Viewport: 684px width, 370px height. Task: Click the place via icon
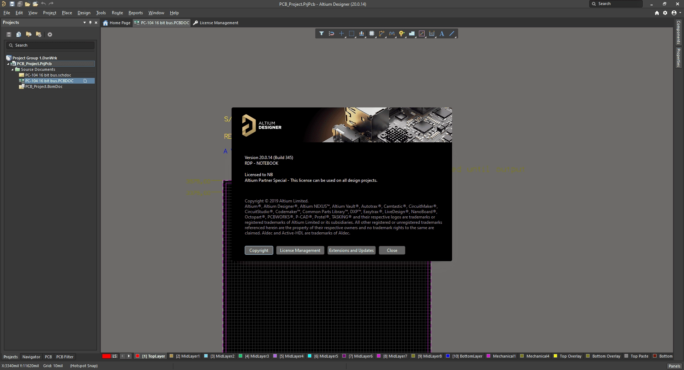(402, 33)
